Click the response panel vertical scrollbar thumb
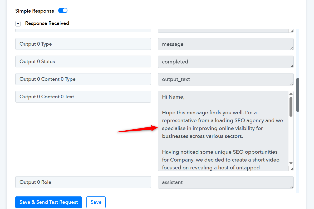This screenshot has width=314, height=209. tap(298, 95)
